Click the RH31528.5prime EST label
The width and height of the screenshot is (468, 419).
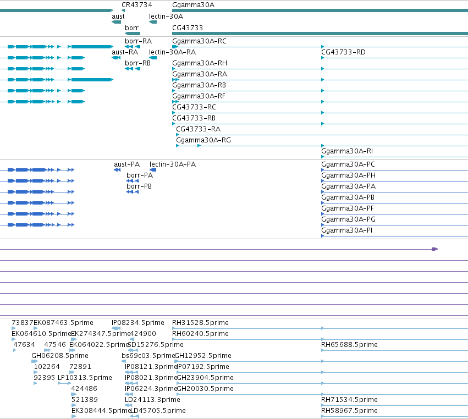[x=200, y=323]
